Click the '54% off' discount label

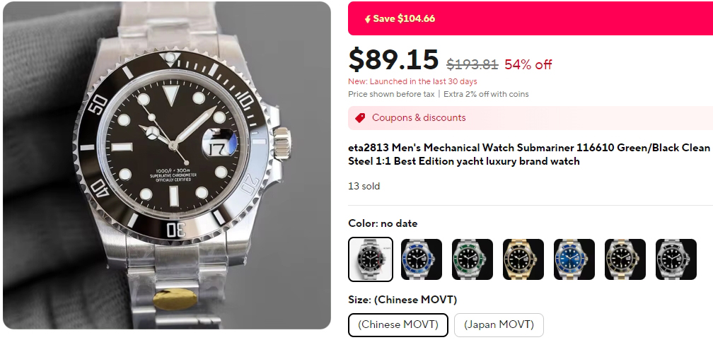tap(528, 64)
